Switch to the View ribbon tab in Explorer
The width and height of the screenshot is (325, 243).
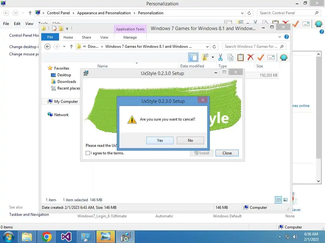104,37
